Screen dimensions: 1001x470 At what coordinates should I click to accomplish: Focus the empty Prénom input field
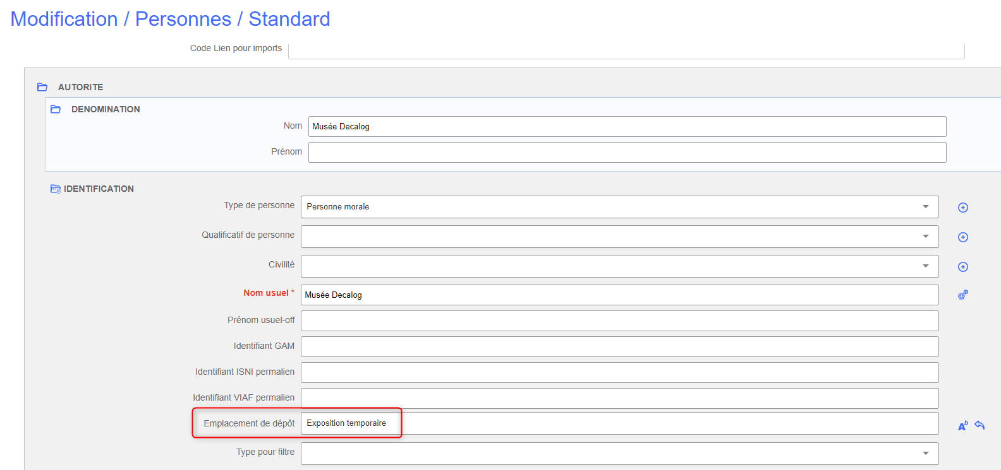click(x=627, y=152)
